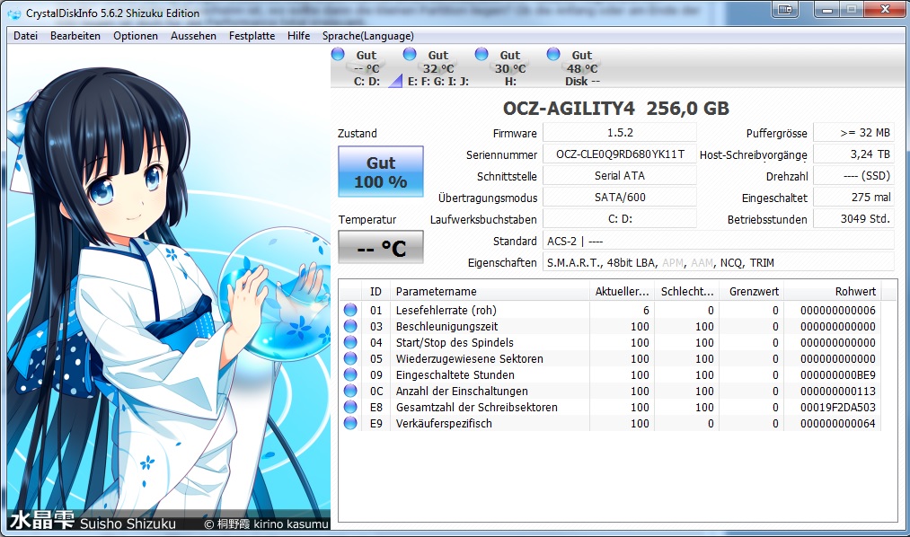Select the Wiederzugewiesene Sektoren parameter name
Viewport: 910px width, 537px height.
coord(470,359)
